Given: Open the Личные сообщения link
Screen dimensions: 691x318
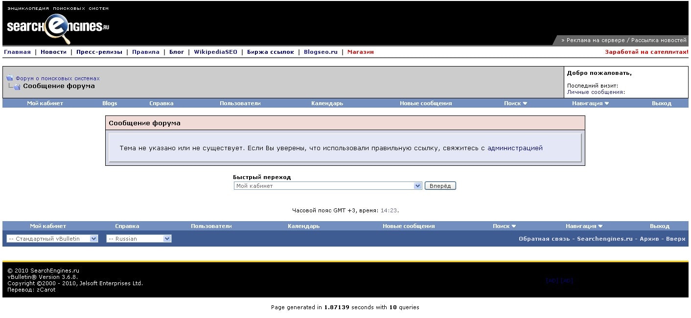Looking at the screenshot, I should tap(595, 92).
